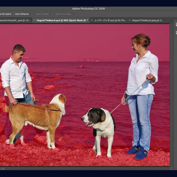The height and width of the screenshot is (177, 177).
Task: Click the small boat on the horizon
Action: [x=80, y=67]
